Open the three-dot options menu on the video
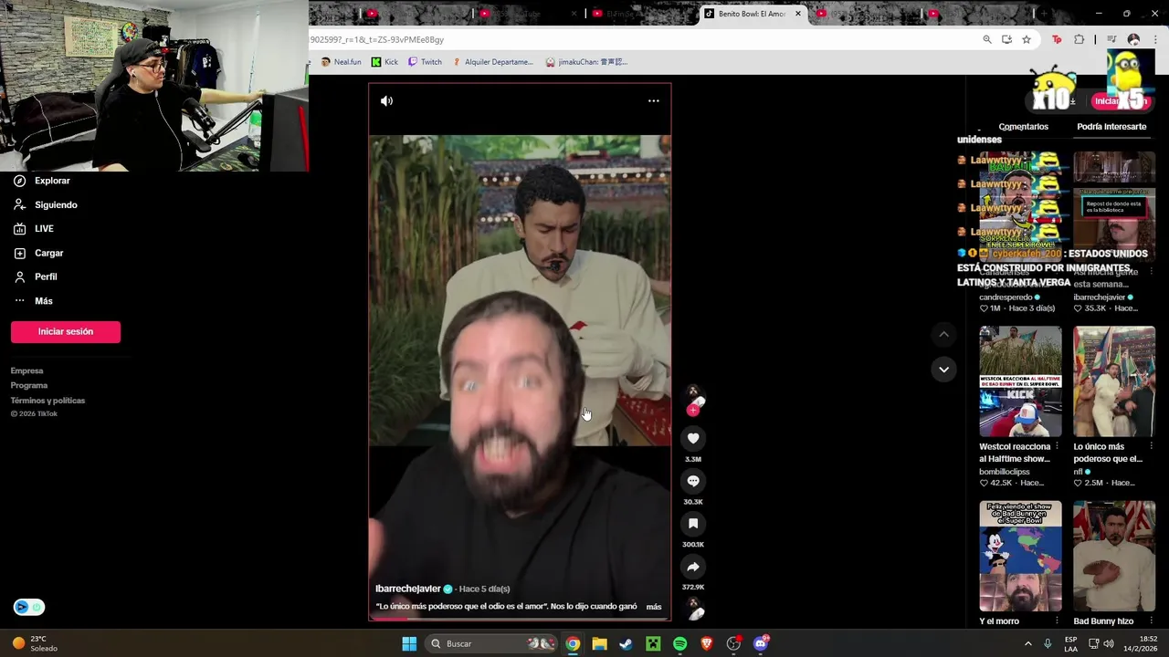1169x657 pixels. [653, 101]
